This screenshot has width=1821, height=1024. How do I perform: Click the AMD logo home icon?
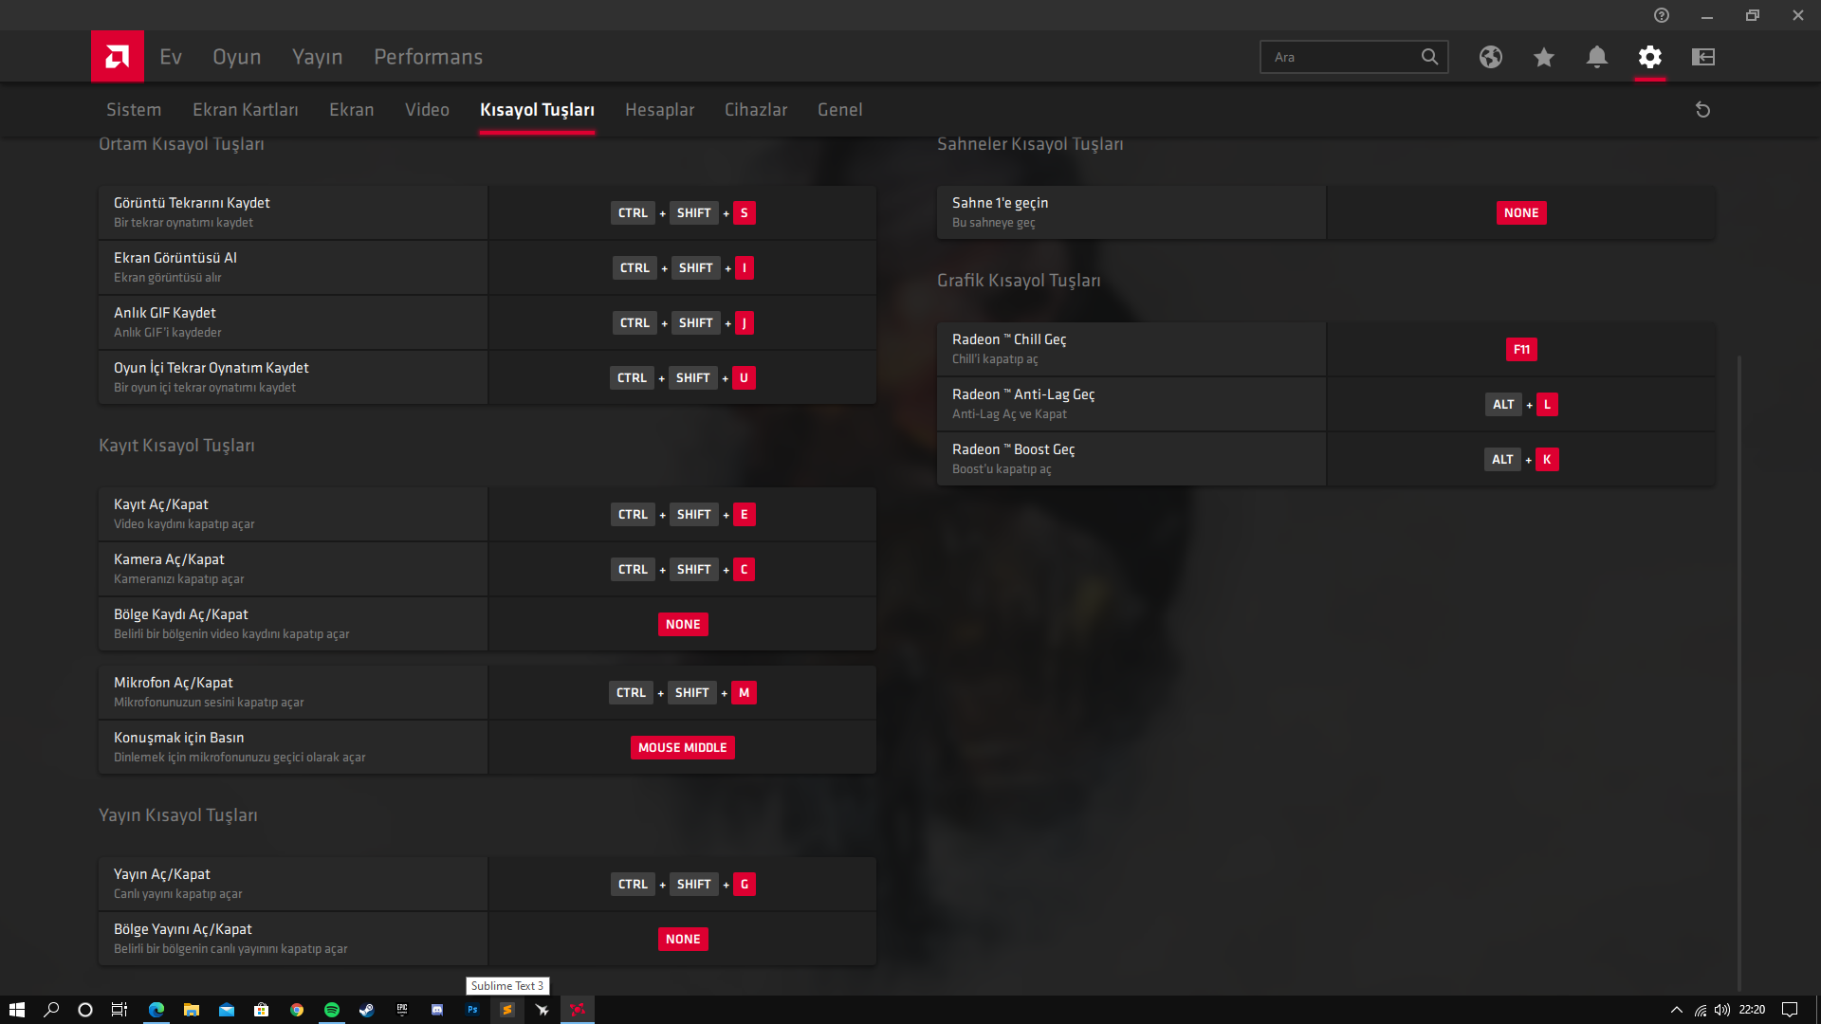(x=118, y=57)
